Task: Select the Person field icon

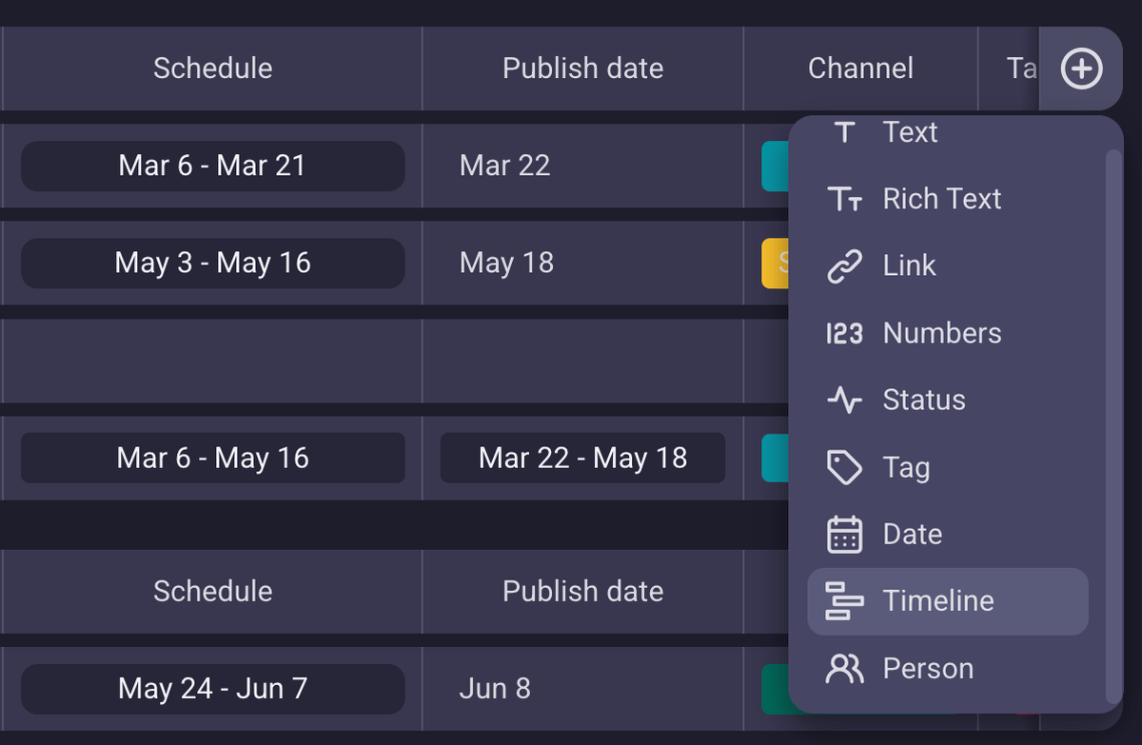Action: coord(844,668)
